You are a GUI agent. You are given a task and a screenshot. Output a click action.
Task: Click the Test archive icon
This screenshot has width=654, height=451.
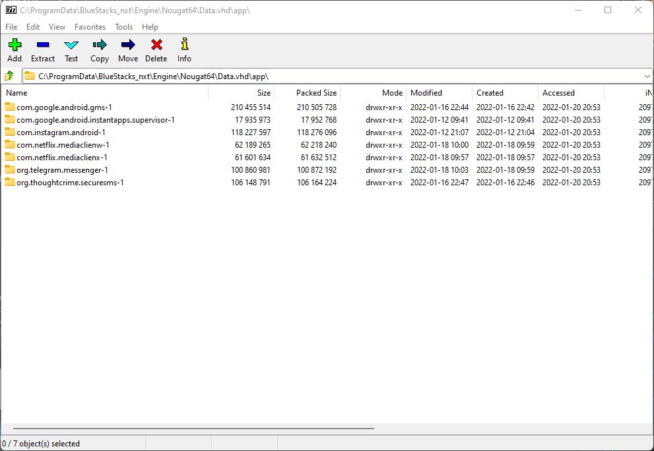[71, 45]
